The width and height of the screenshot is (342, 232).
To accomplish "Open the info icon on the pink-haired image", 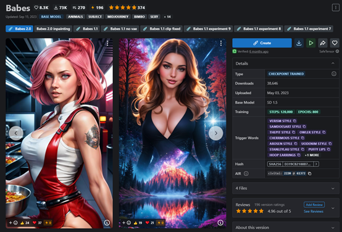I will pos(107,223).
